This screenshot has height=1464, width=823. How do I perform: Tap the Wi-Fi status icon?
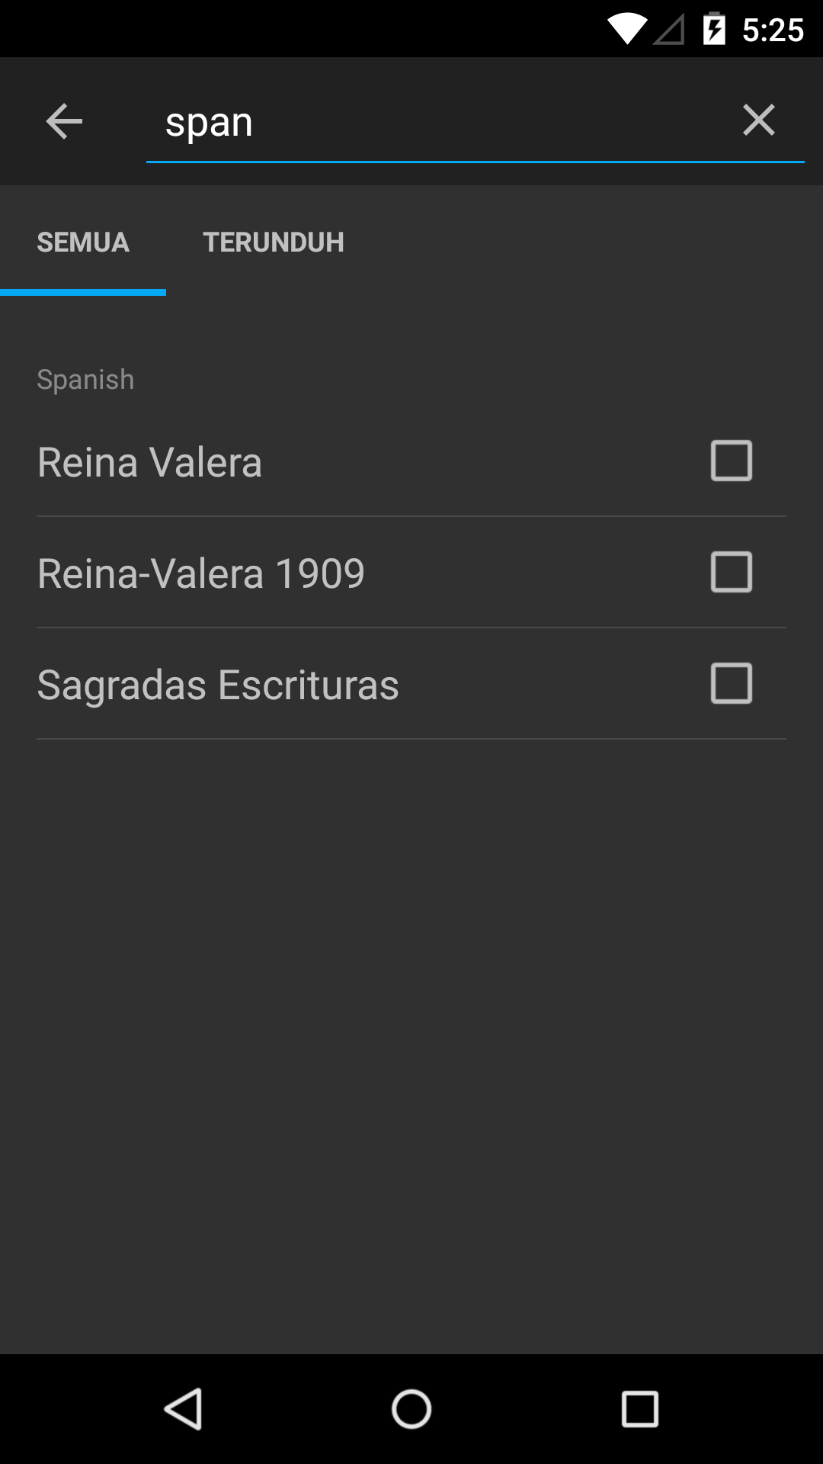(x=626, y=29)
